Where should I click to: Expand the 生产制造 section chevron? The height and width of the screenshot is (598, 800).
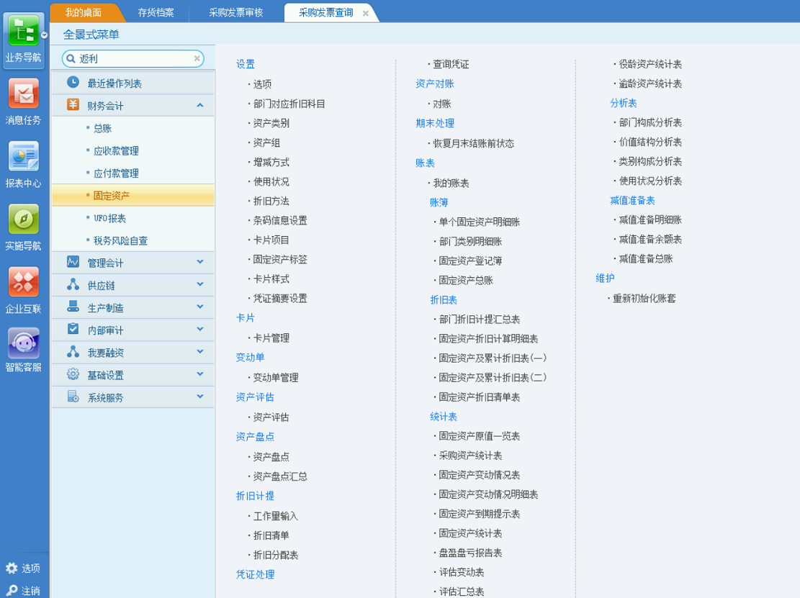200,307
